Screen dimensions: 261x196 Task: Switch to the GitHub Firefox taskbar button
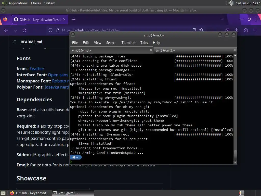[30, 193]
